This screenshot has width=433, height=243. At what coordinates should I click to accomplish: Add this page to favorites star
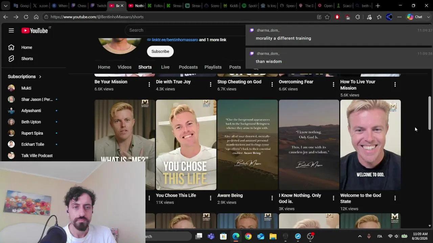[x=327, y=17]
